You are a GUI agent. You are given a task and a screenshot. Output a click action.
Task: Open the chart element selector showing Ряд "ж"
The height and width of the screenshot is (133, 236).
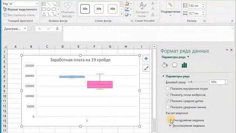point(20,4)
